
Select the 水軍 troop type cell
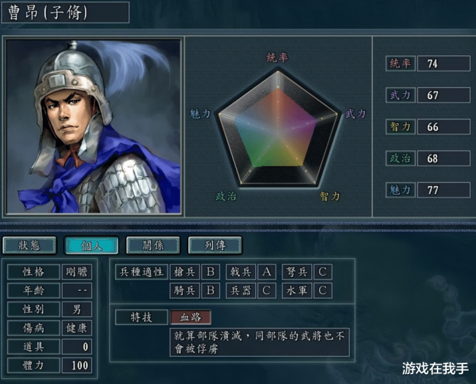point(297,291)
